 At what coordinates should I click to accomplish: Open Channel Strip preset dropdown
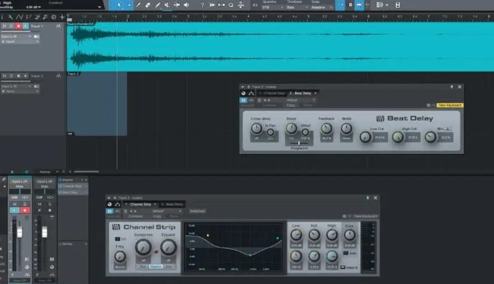tap(166, 211)
